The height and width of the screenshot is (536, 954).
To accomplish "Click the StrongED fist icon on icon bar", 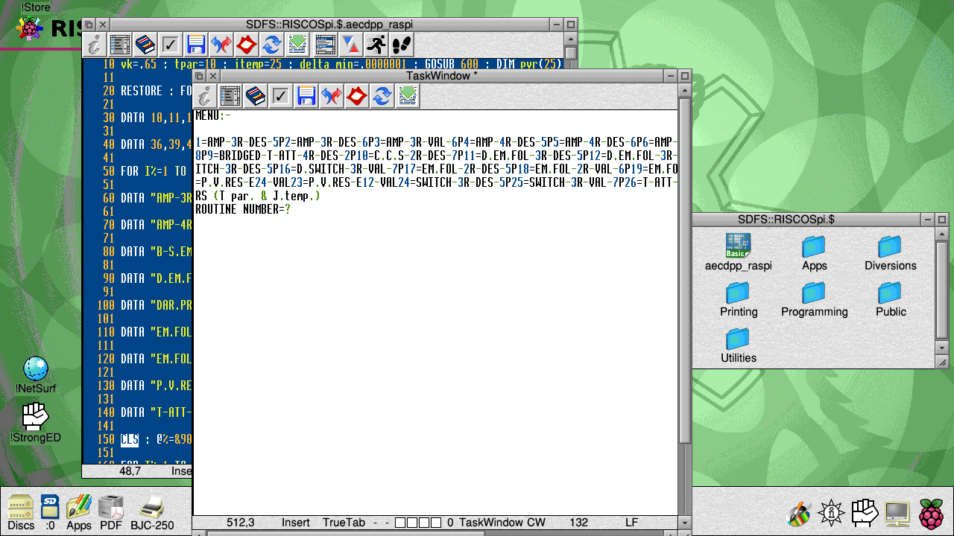I will pos(863,512).
